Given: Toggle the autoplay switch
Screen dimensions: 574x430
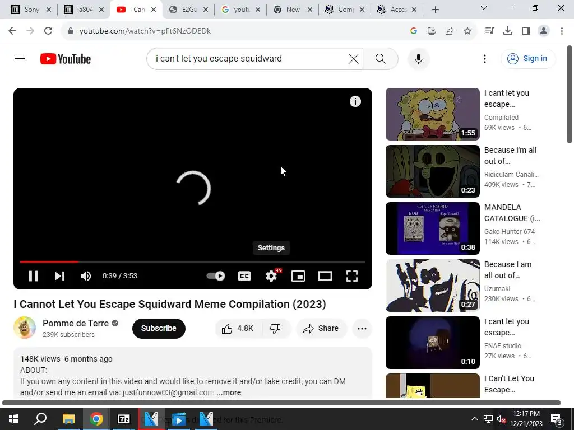Looking at the screenshot, I should (x=216, y=276).
